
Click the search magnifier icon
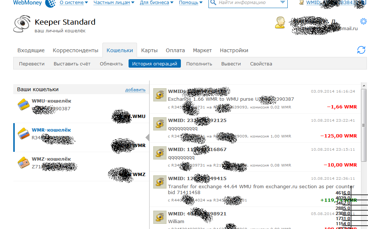(213, 3)
